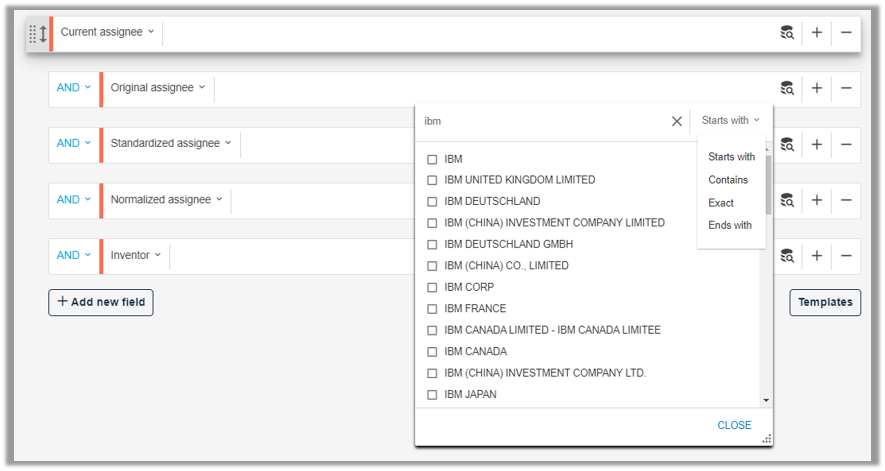Click the scroll-down arrow of results list

click(766, 401)
